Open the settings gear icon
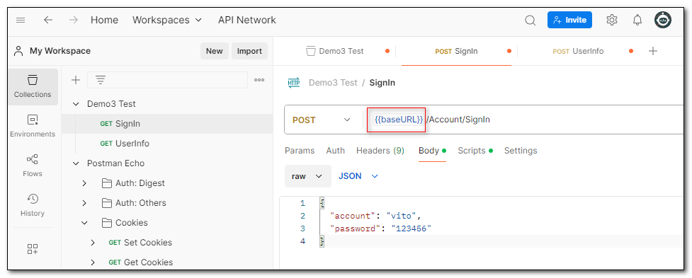Image resolution: width=692 pixels, height=278 pixels. coord(612,21)
